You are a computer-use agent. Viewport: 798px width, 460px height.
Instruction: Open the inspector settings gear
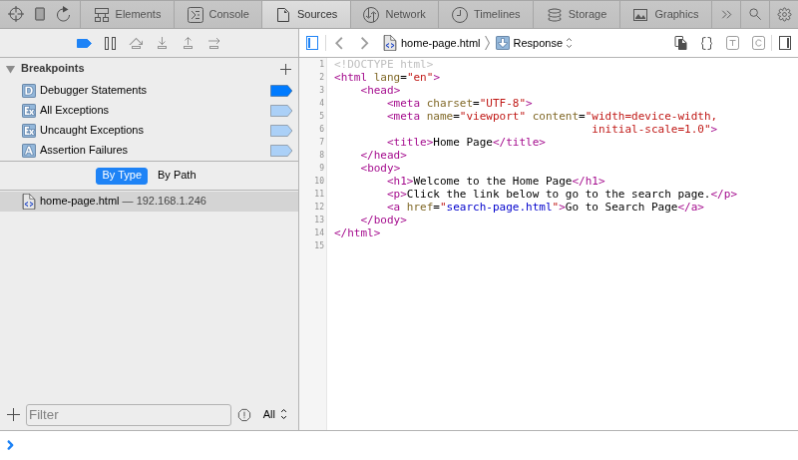tap(784, 14)
